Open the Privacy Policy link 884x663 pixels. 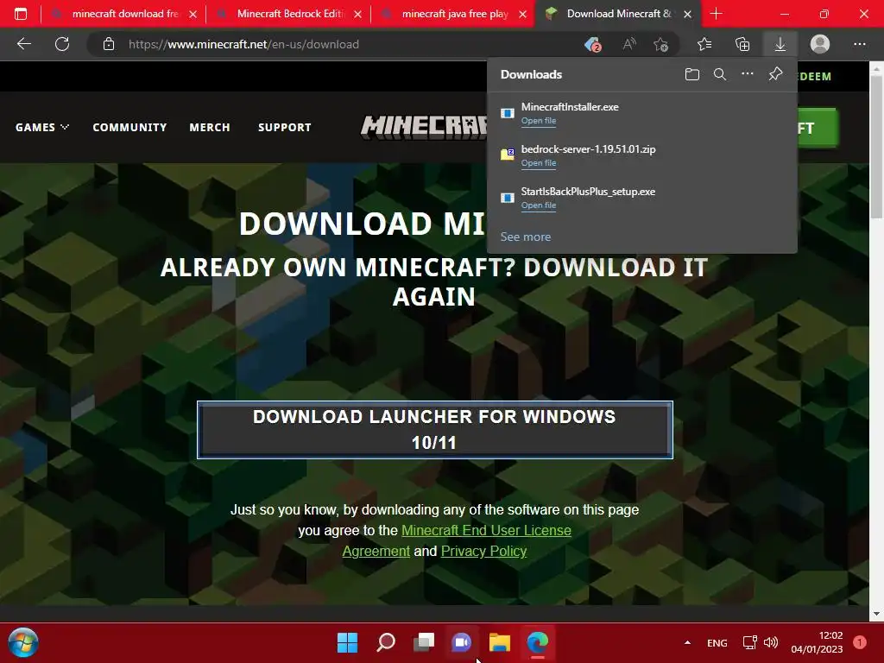[483, 551]
